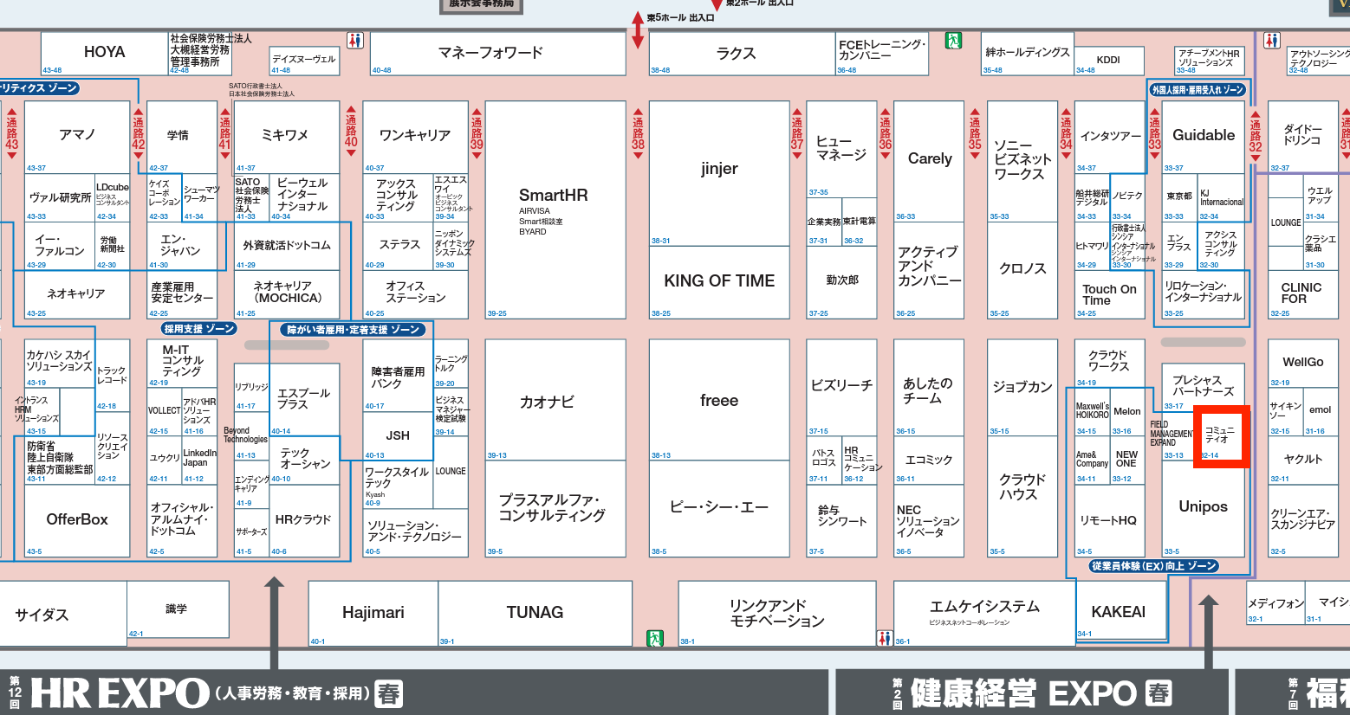Choose the ジョブカン booth

[1022, 388]
